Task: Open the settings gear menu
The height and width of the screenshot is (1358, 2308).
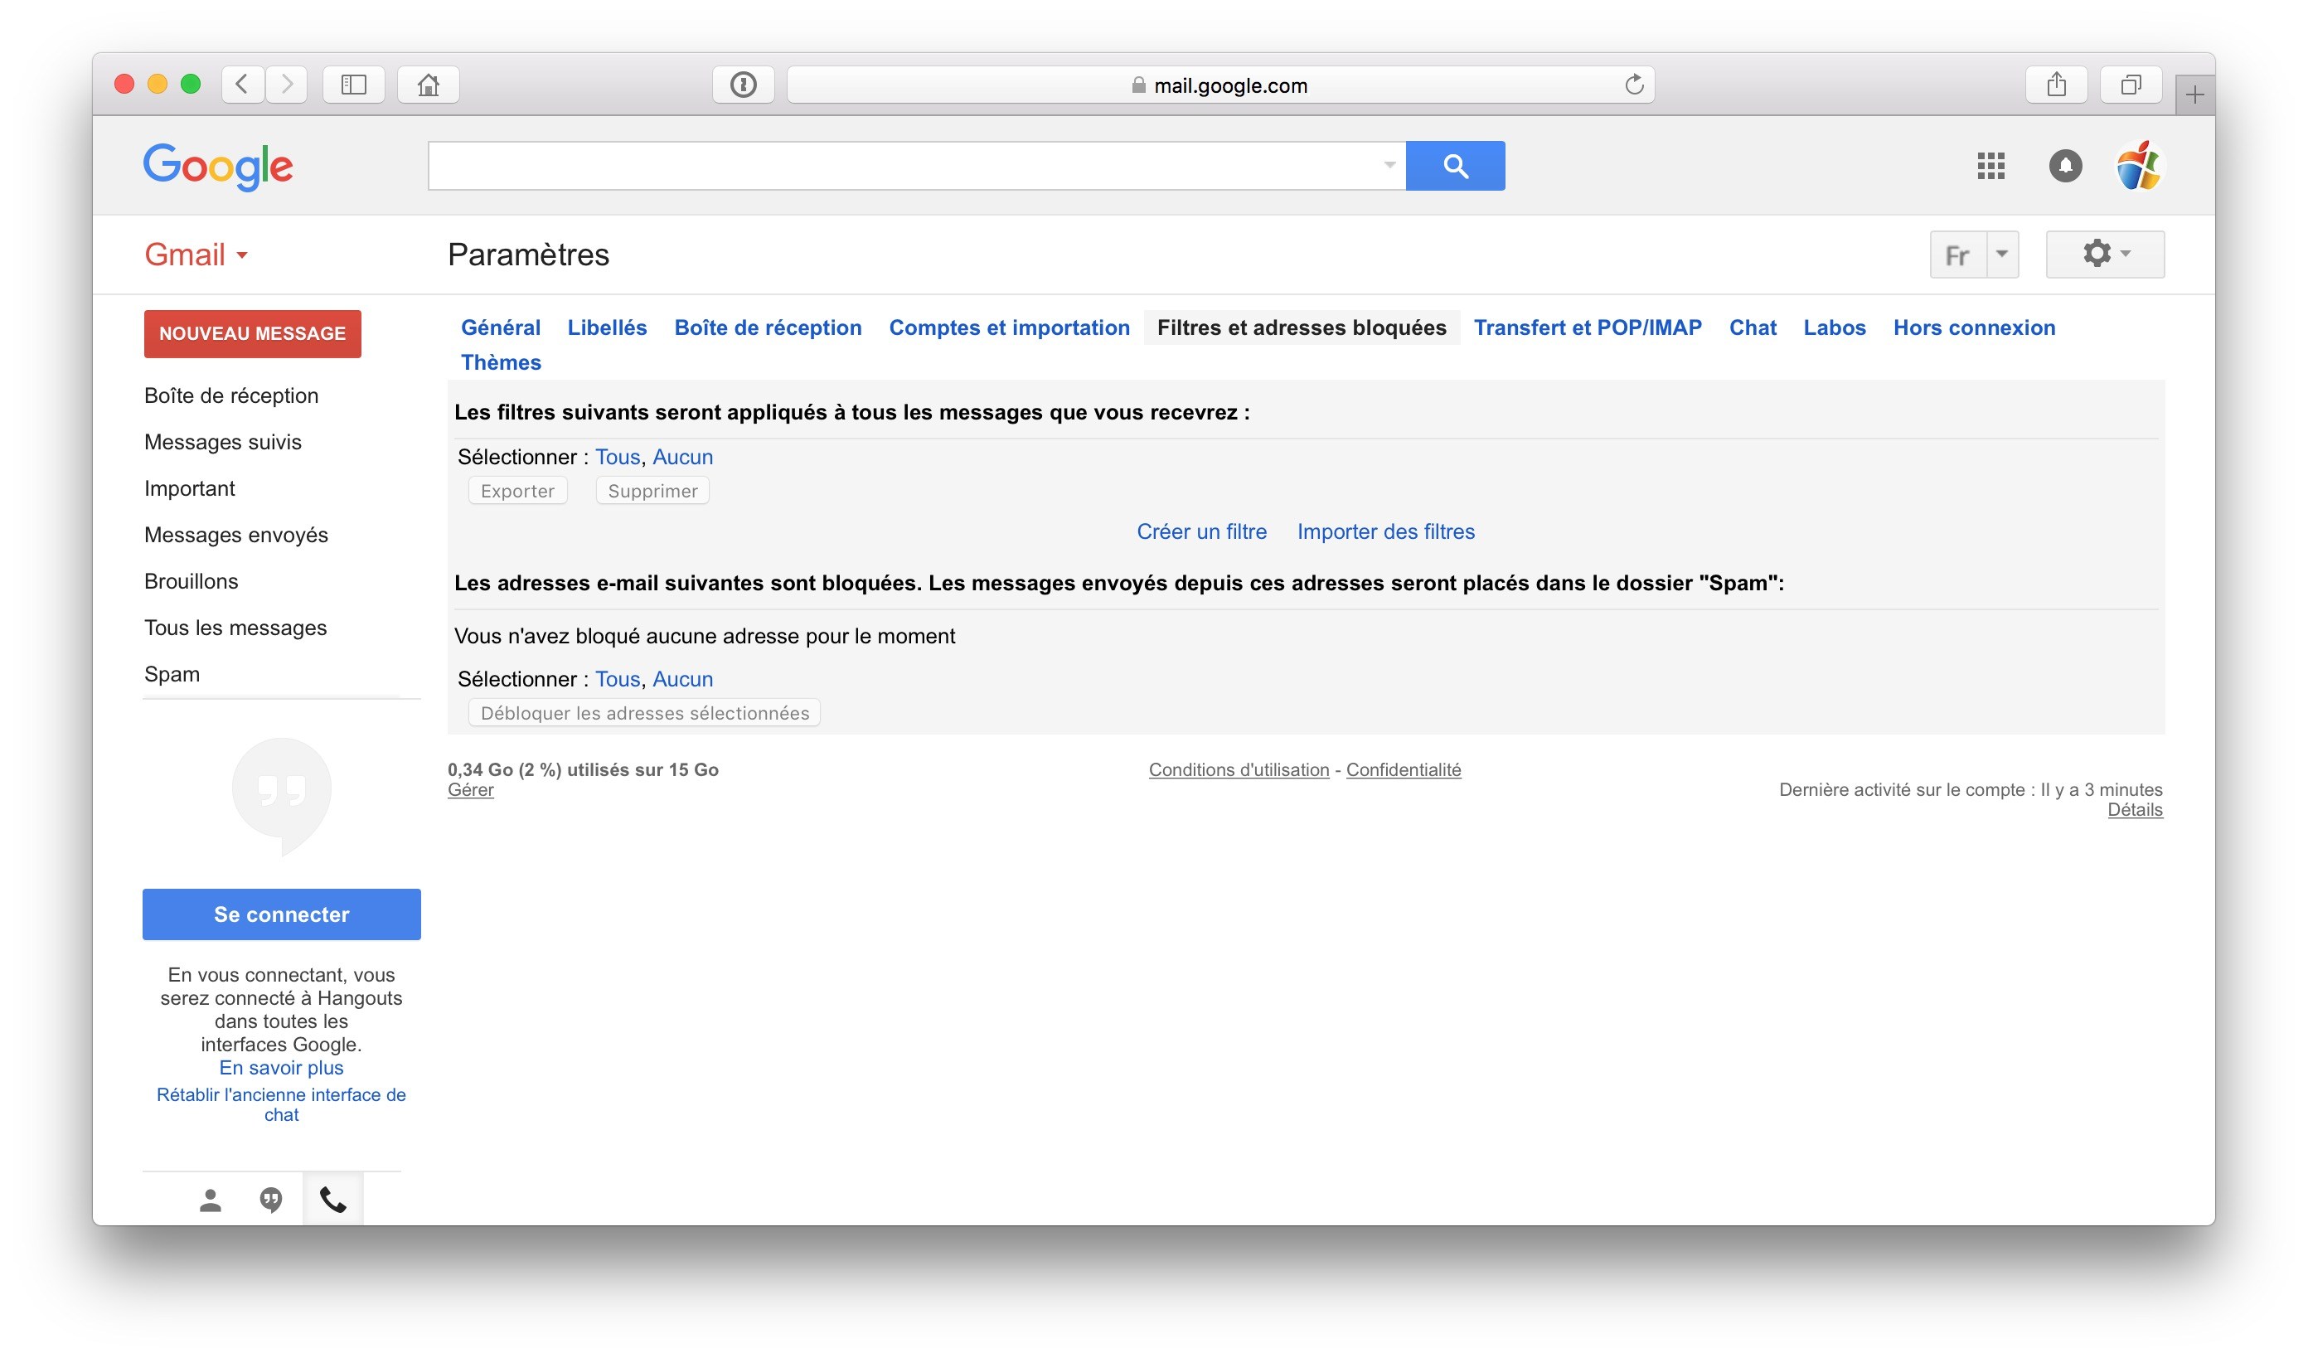Action: point(2105,254)
